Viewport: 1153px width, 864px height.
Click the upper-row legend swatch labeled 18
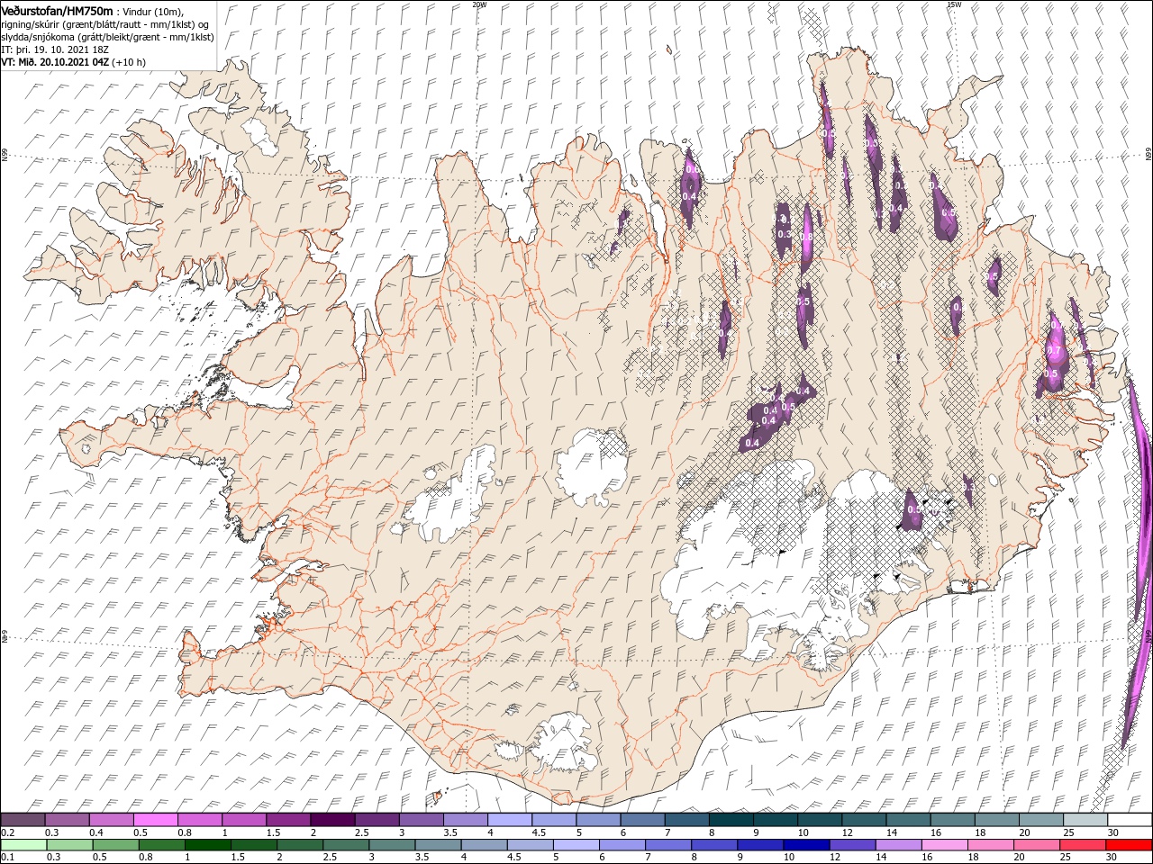(x=996, y=820)
